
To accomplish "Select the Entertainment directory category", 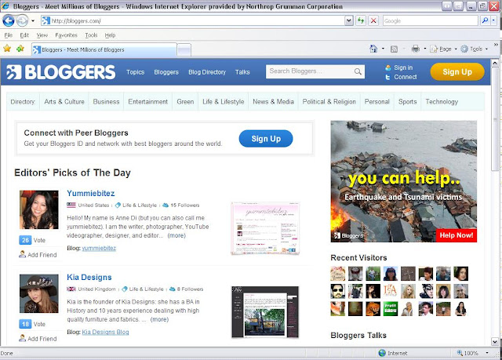I will 148,102.
